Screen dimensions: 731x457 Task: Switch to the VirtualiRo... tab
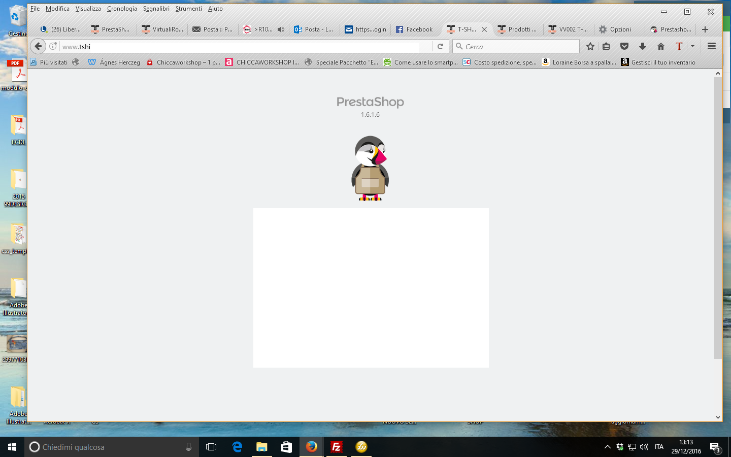click(x=162, y=29)
